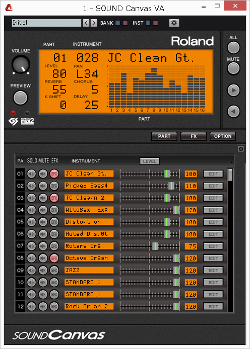Edit part 01 with EDIT button

coord(213,174)
